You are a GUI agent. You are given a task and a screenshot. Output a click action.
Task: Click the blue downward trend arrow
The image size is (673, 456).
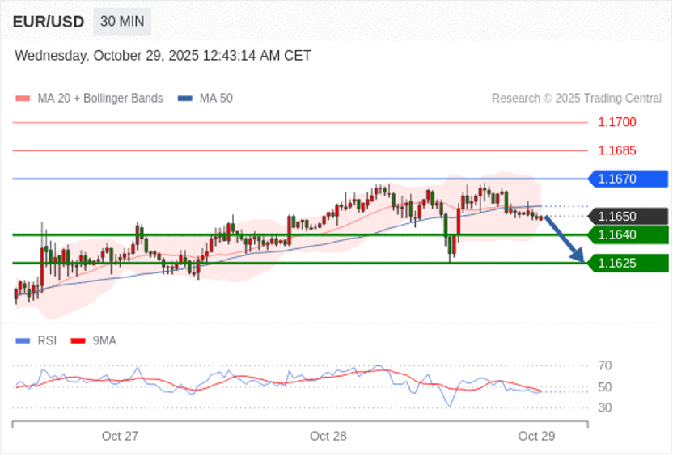click(565, 239)
